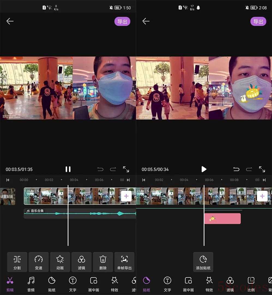Tap 单帧导出 to export a single frame
Viewport: 272px width, 295px height.
click(x=124, y=262)
